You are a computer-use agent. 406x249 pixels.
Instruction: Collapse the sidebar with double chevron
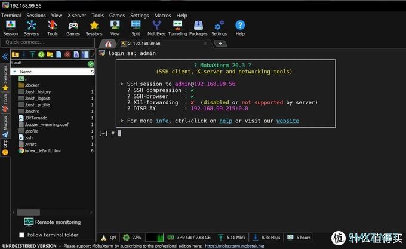(x=5, y=56)
